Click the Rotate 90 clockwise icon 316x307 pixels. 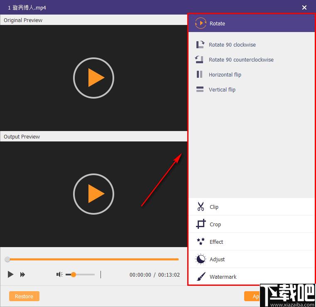tap(200, 45)
